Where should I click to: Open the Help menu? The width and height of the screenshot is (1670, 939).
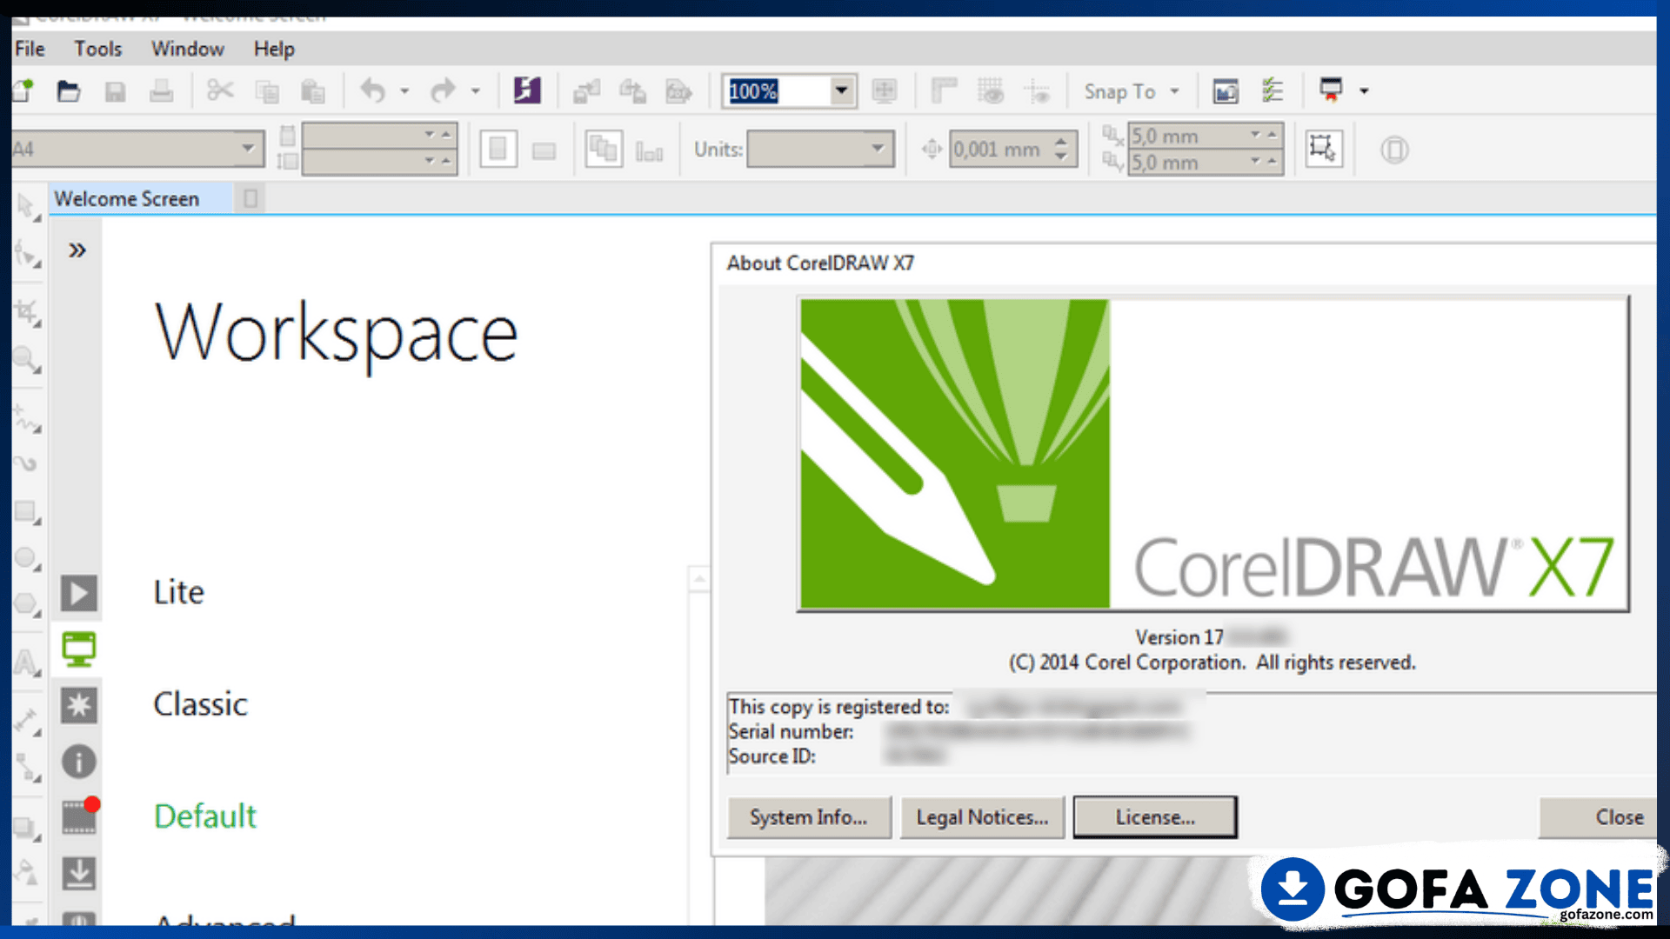(x=274, y=49)
